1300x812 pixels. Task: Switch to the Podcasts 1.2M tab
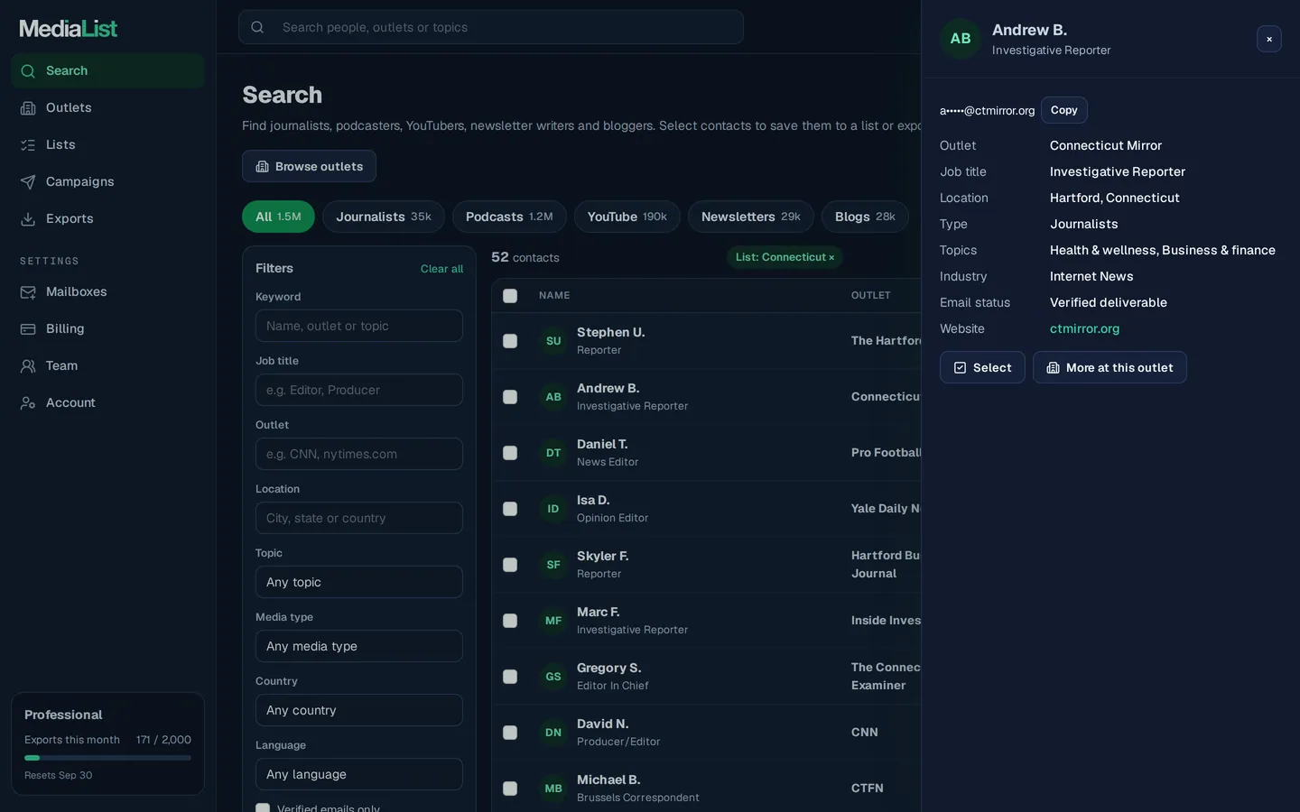tap(509, 217)
